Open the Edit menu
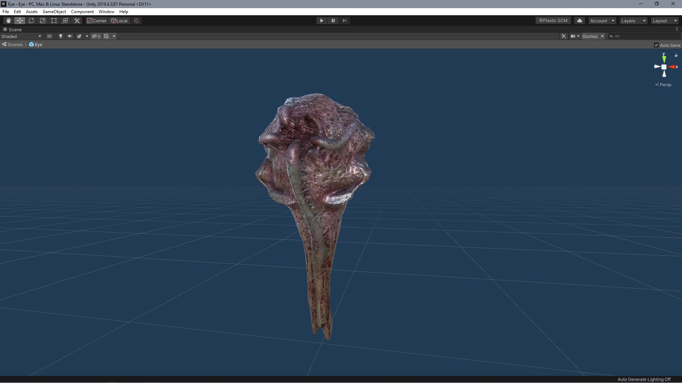 click(x=17, y=12)
